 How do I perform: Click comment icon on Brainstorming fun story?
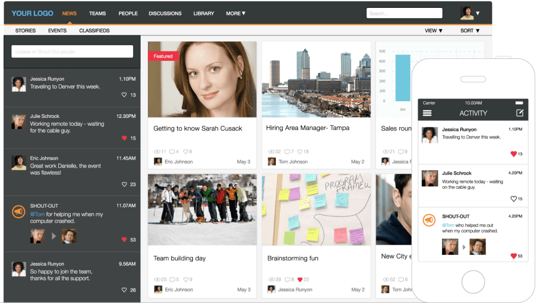click(x=287, y=279)
